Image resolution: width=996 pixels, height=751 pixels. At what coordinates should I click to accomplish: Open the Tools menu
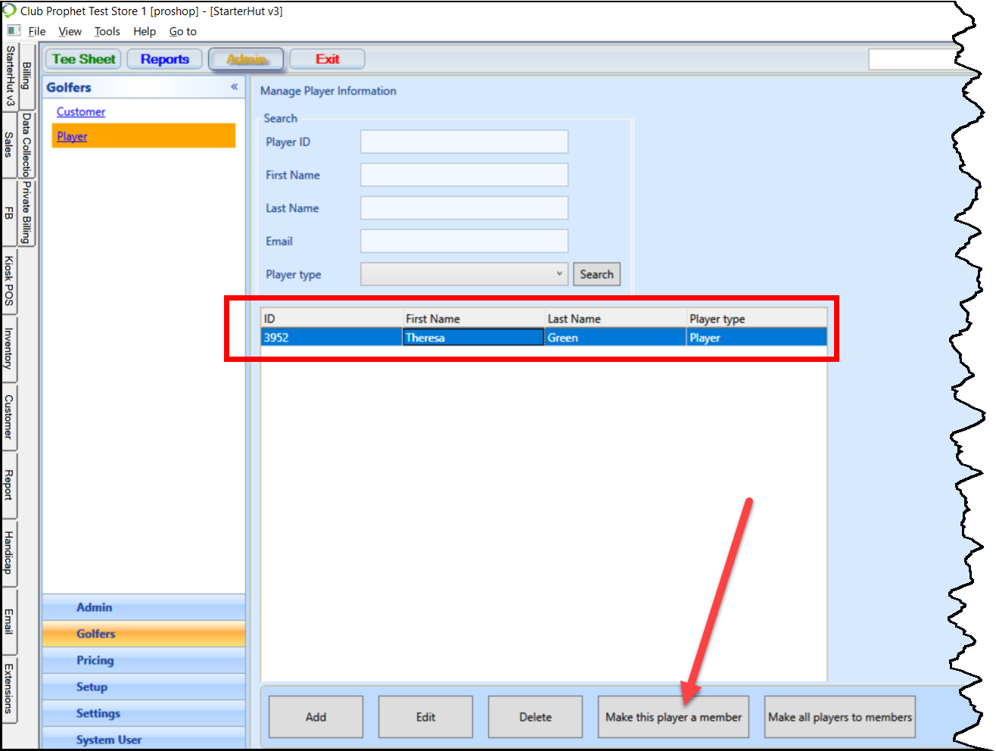coord(107,31)
